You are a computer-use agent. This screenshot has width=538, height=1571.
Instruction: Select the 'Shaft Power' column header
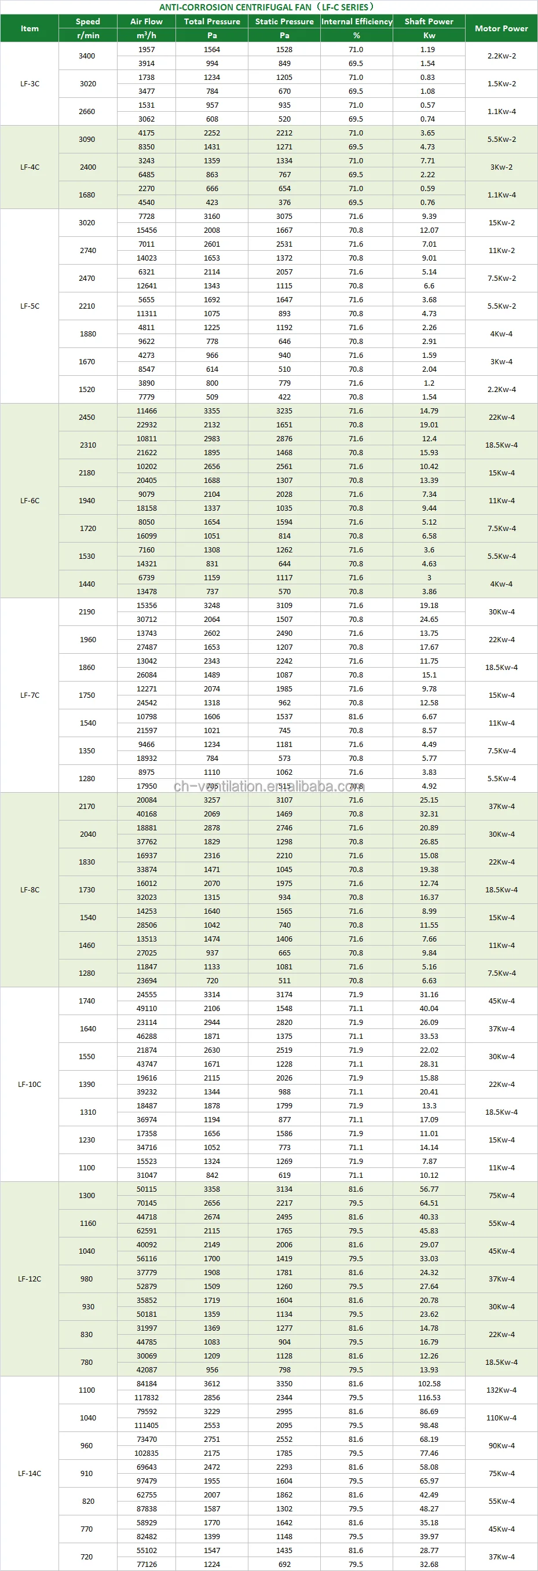click(429, 21)
